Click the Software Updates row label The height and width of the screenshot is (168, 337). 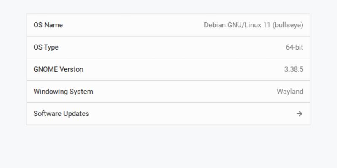point(61,114)
